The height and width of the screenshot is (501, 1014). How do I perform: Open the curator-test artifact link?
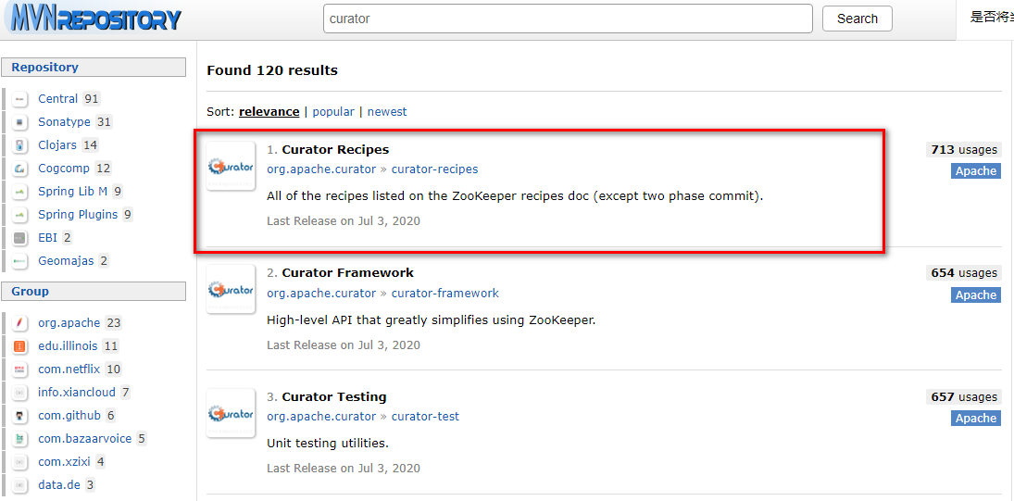(x=426, y=417)
